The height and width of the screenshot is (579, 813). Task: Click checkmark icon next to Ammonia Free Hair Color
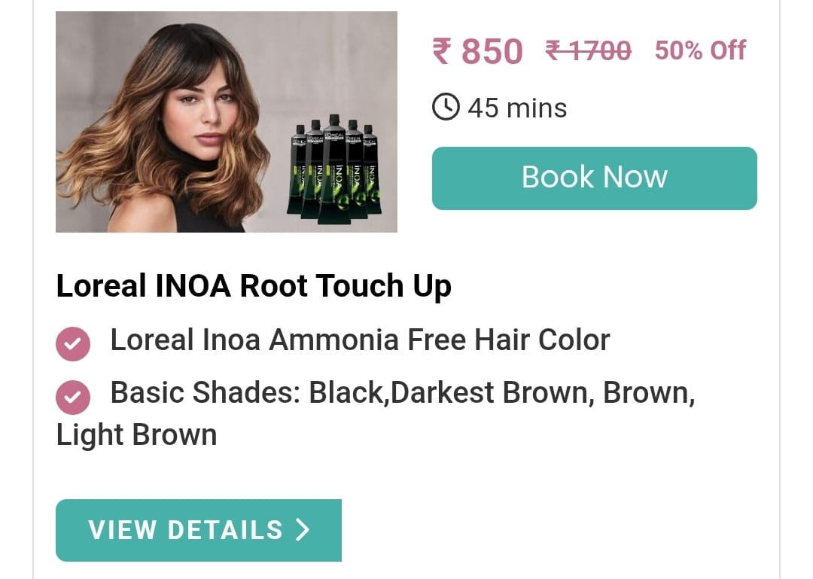click(x=72, y=343)
